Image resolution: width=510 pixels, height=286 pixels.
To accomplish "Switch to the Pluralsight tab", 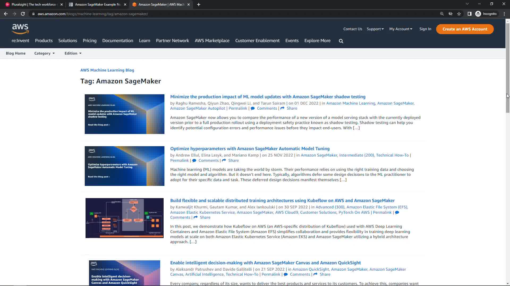I will tap(33, 5).
